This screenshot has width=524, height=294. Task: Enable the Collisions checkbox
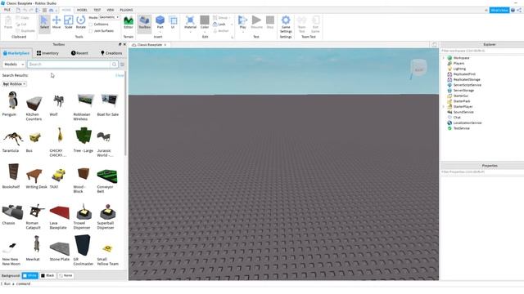[x=91, y=24]
